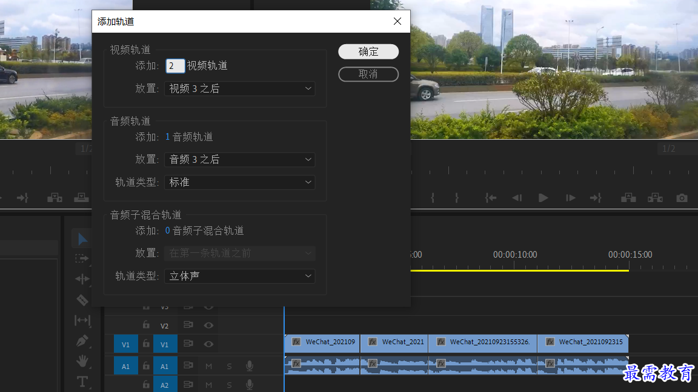
Task: Select the Ripple Edit tool
Action: [x=82, y=279]
